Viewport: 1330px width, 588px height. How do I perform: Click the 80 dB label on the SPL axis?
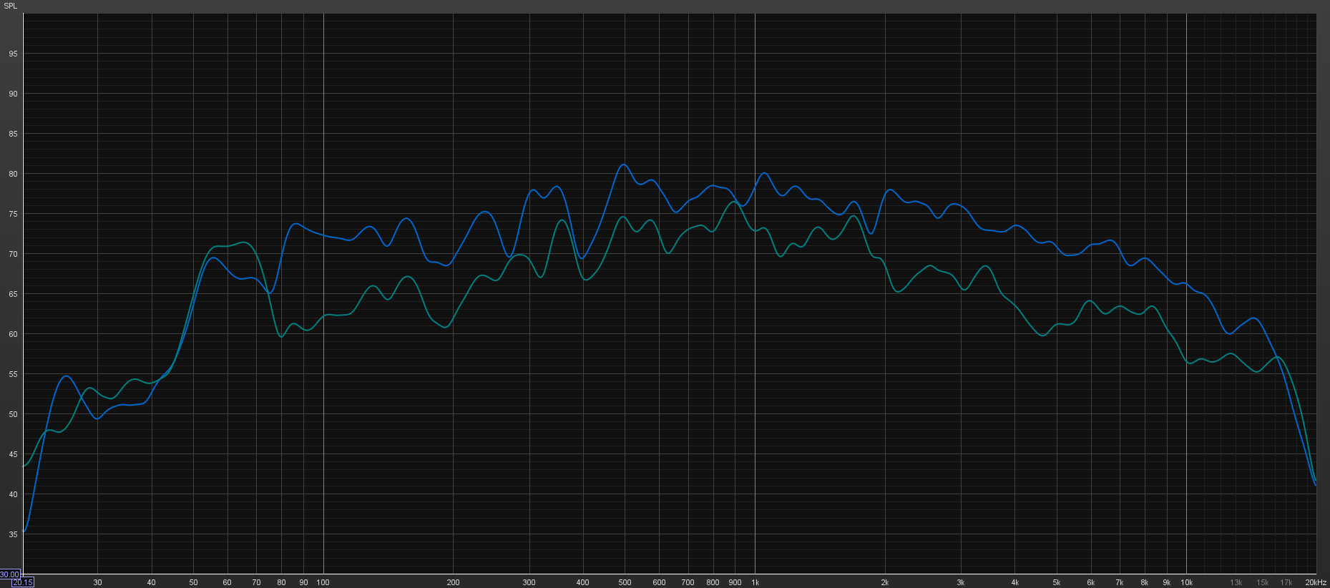(x=14, y=174)
